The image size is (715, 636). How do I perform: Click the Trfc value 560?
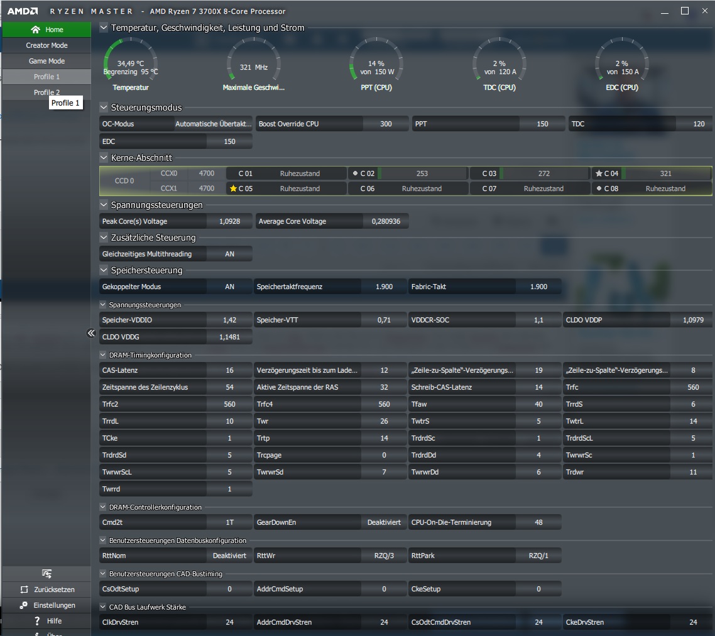[692, 387]
